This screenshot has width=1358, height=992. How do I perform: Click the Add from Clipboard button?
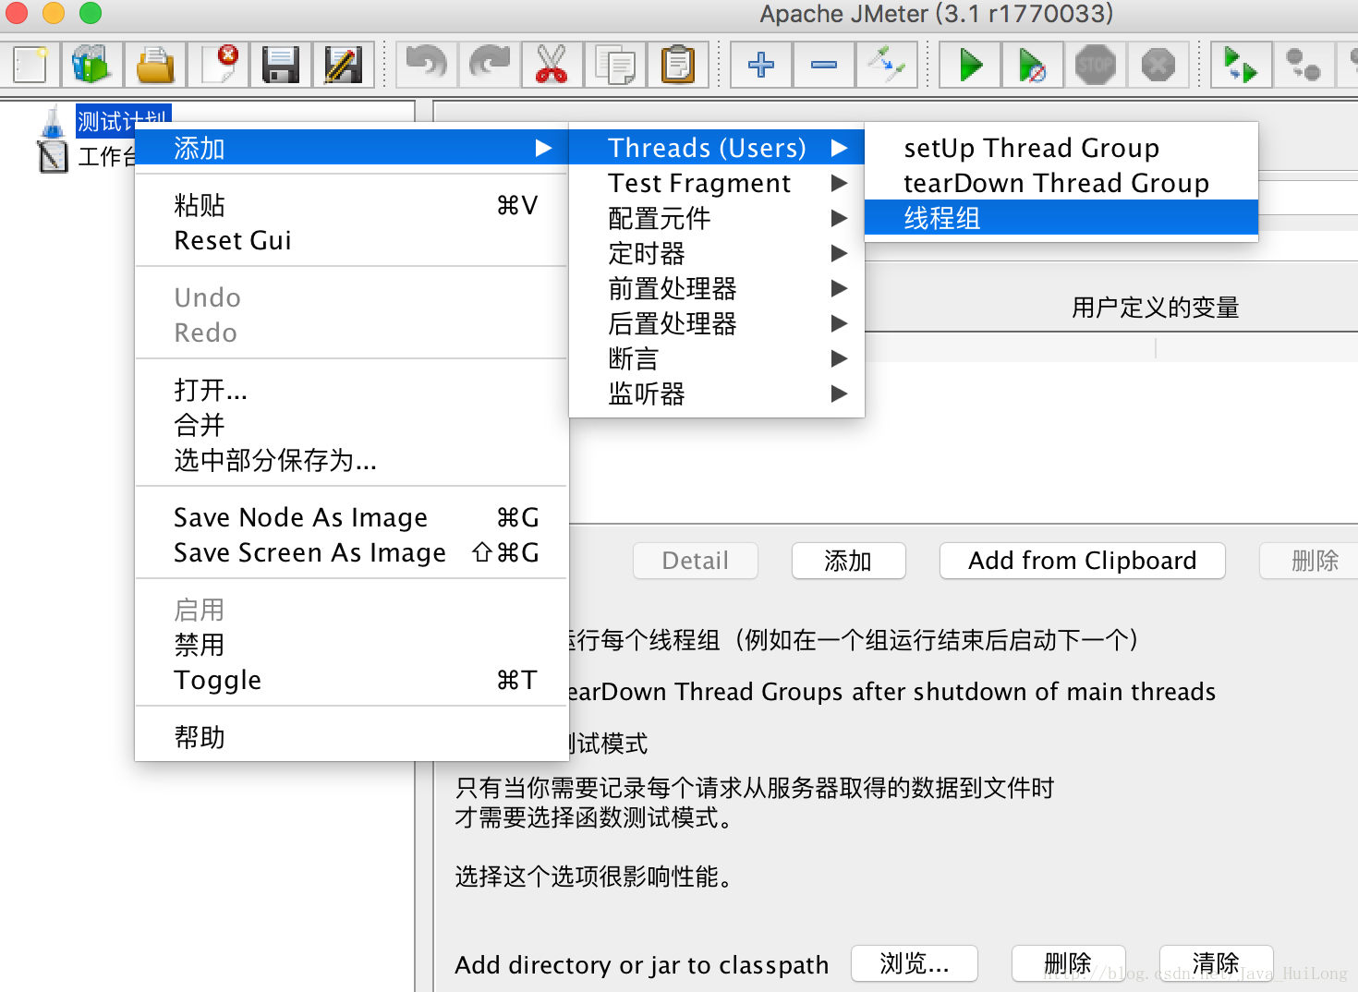point(1082,561)
